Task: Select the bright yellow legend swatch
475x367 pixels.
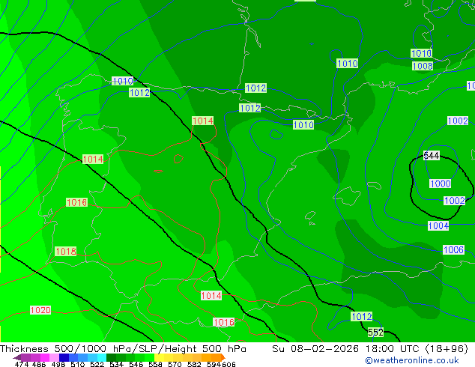Action: (159, 357)
